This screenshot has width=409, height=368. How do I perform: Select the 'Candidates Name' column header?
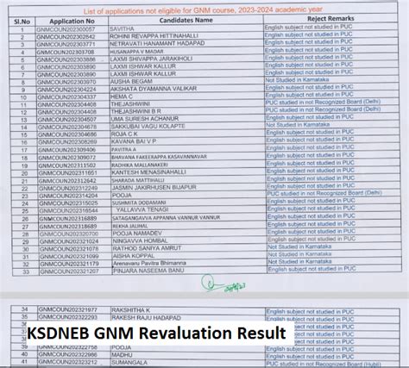(186, 20)
